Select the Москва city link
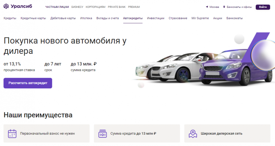275x146 pixels. tap(214, 7)
